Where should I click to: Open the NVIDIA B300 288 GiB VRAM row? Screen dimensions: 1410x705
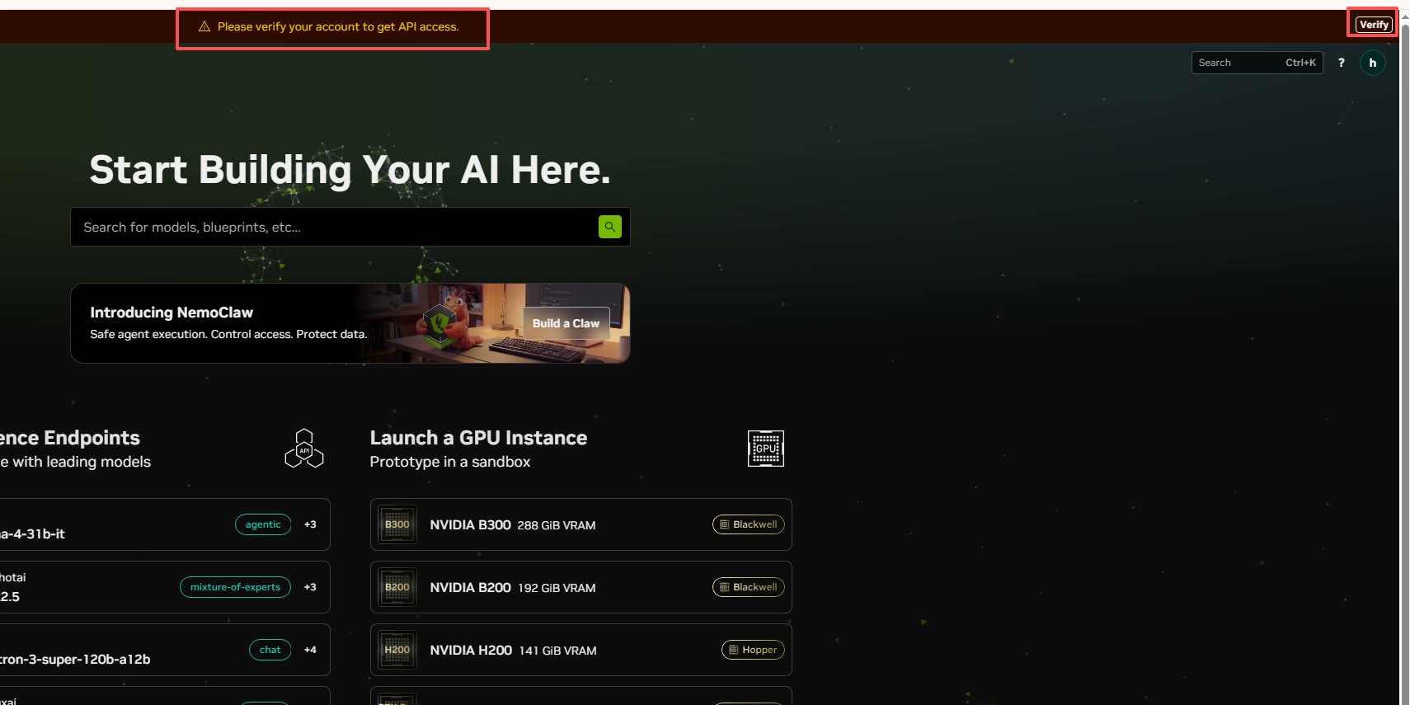pos(580,524)
